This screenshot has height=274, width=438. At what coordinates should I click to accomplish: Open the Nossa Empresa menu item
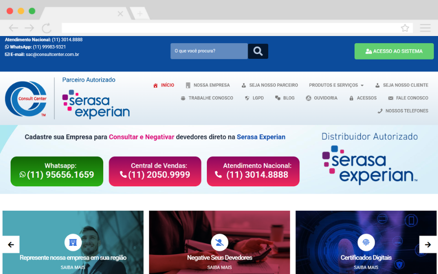coord(208,85)
